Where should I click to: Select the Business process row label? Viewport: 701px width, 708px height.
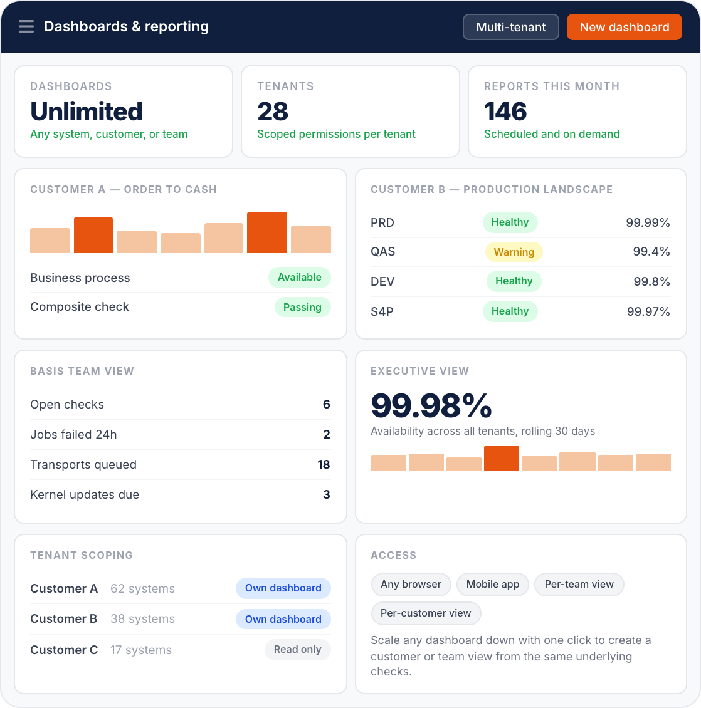80,278
